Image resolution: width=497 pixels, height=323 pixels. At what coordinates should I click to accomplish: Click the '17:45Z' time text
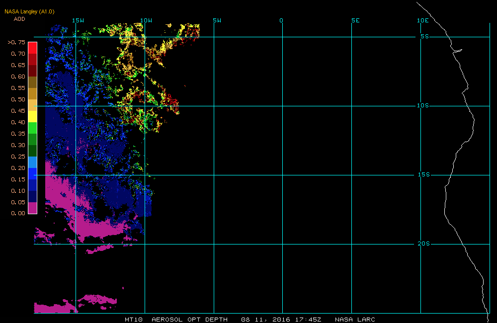(x=308, y=320)
